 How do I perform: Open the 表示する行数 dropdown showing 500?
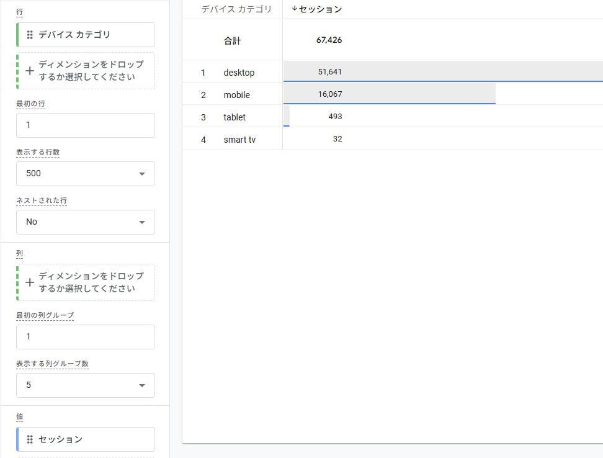tap(86, 174)
